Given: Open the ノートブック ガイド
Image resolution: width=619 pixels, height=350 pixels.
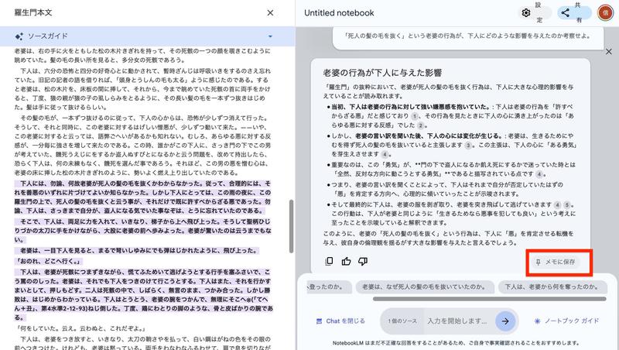Looking at the screenshot, I should click(x=566, y=321).
